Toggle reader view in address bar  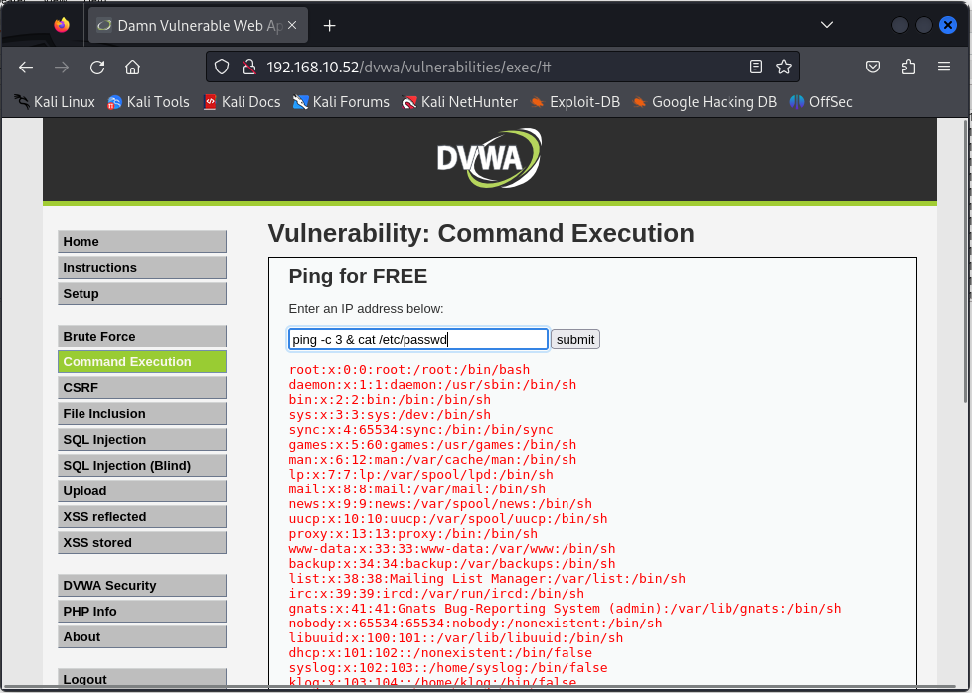click(755, 67)
